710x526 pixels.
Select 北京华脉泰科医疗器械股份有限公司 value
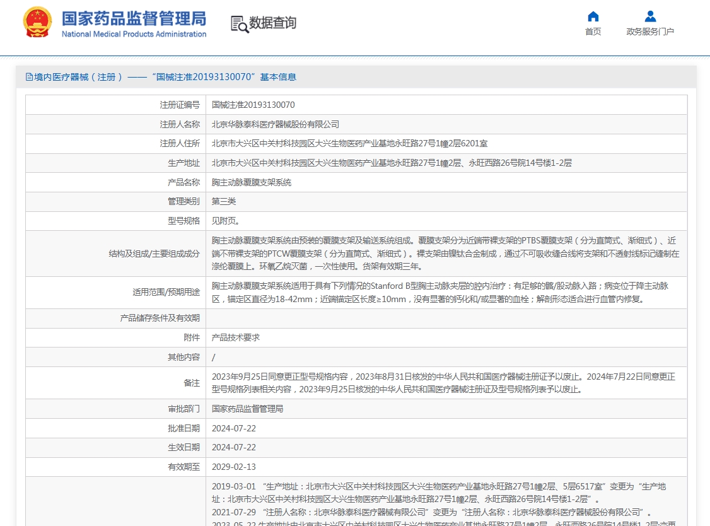pyautogui.click(x=276, y=124)
